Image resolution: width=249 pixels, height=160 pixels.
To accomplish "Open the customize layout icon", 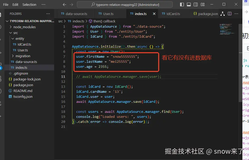I will [203, 4].
